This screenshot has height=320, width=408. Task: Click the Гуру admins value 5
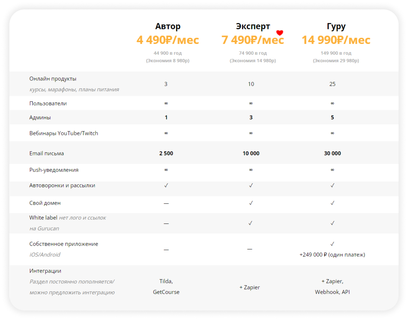[332, 117]
